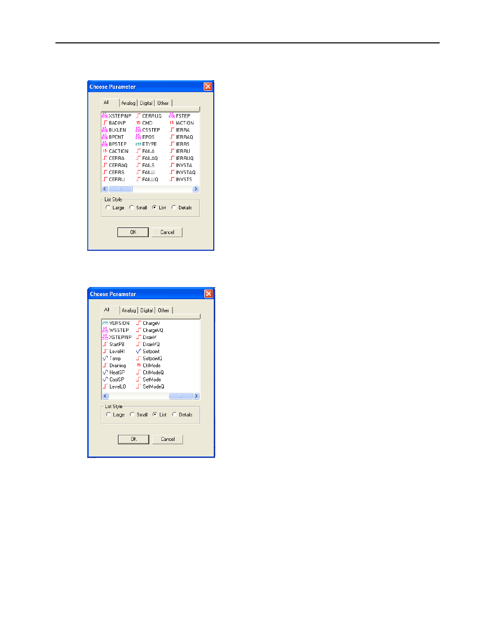Open the Other tab in the BADINP dialog

tap(163, 103)
